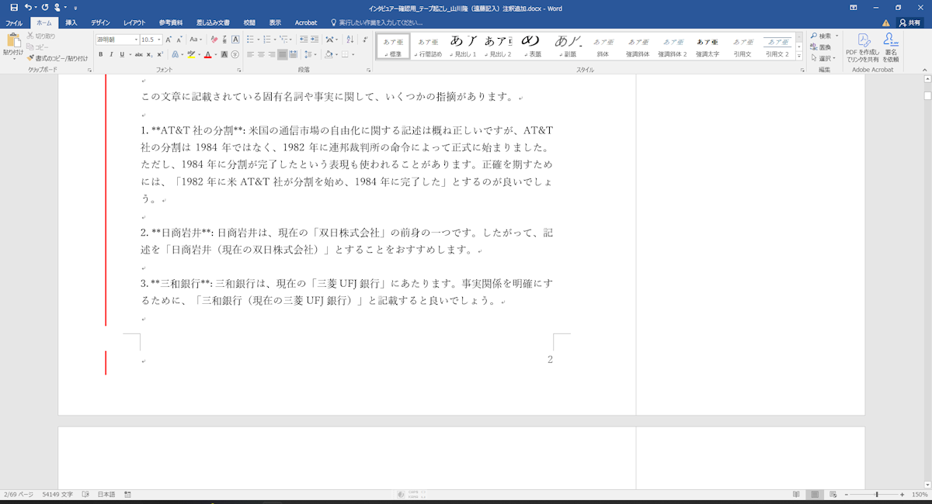
Task: Open the font size 10.5 dropdown
Action: [x=159, y=40]
